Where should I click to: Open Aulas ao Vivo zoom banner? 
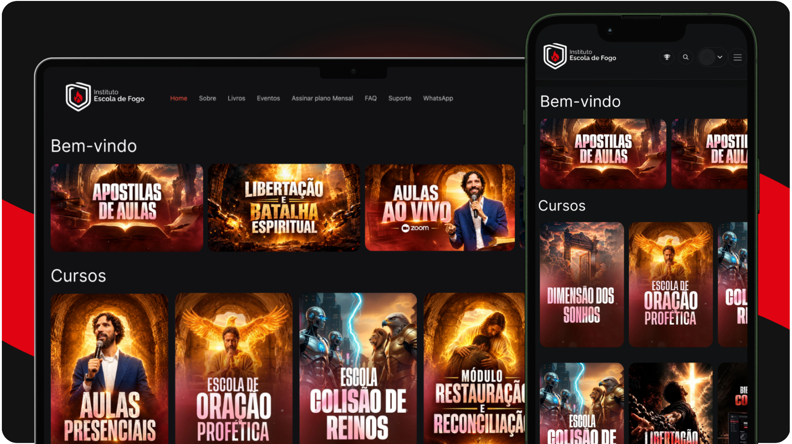coord(440,207)
